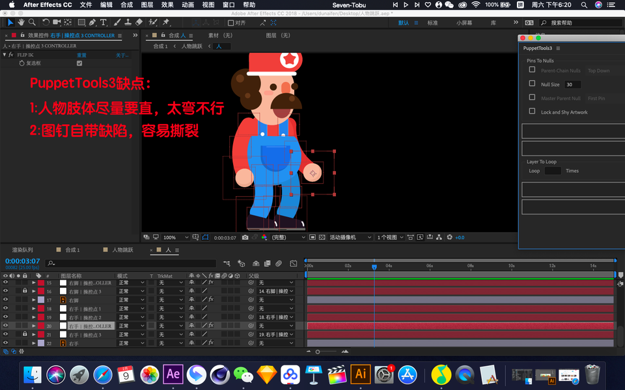The width and height of the screenshot is (625, 390).
Task: Open the 100% magnification dropdown
Action: [x=176, y=237]
